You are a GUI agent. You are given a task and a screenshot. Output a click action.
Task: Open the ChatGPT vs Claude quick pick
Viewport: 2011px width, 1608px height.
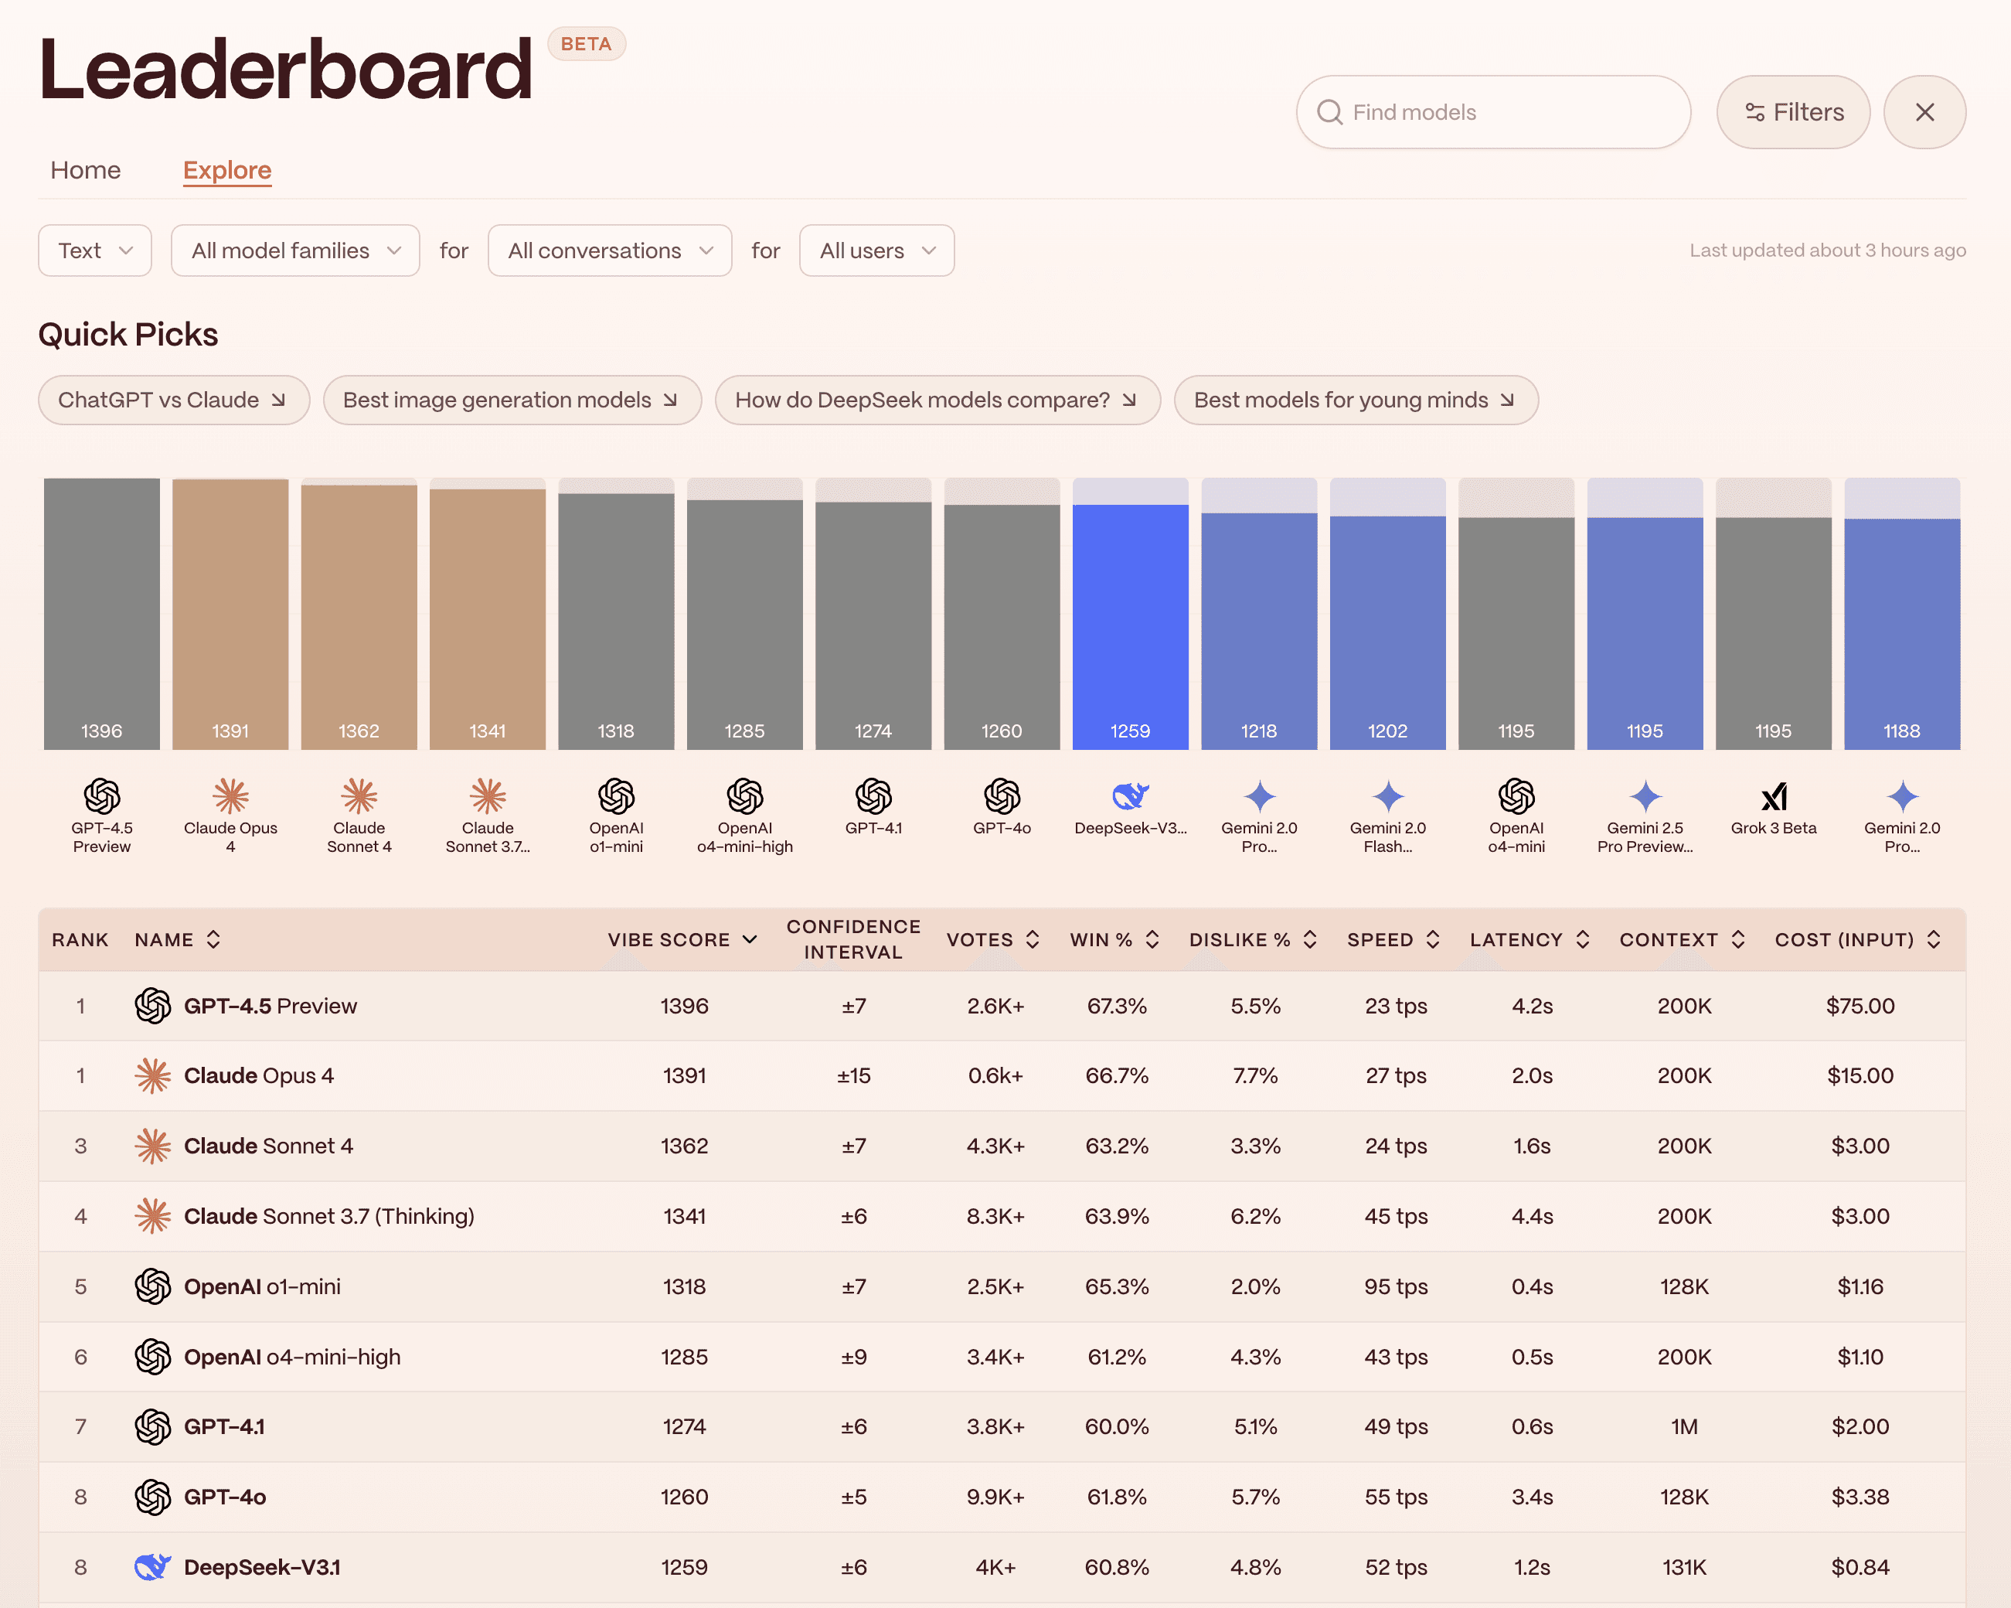pyautogui.click(x=173, y=400)
